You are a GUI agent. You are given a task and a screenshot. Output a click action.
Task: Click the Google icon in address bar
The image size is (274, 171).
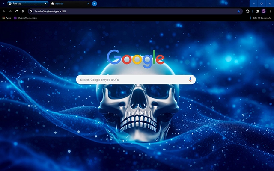(31, 12)
